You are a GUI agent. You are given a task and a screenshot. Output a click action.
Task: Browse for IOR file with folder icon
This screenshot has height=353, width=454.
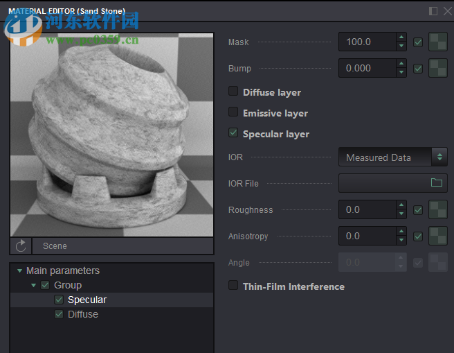tap(436, 183)
